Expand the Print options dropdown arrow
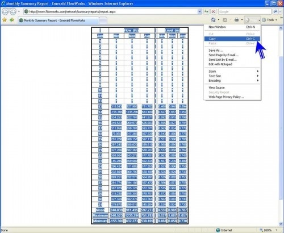The height and width of the screenshot is (233, 284). coord(242,20)
